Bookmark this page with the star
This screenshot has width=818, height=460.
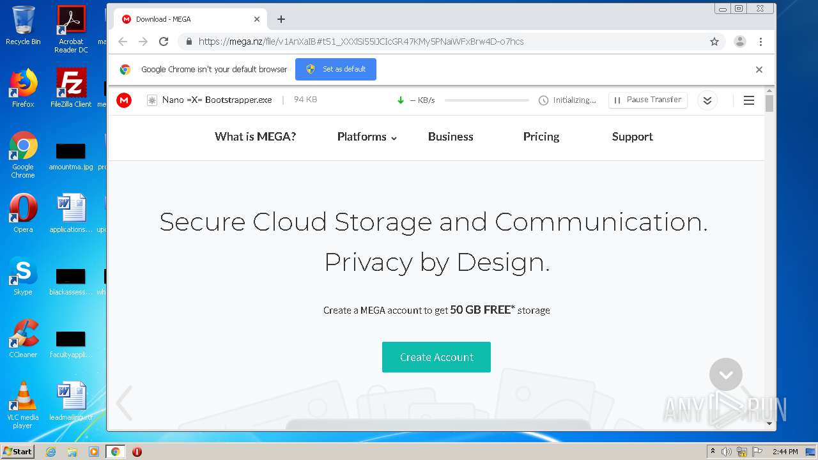(714, 42)
